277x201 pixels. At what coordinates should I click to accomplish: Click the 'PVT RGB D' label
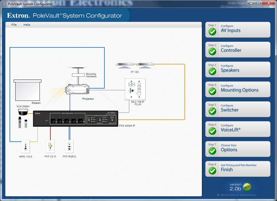69,157
